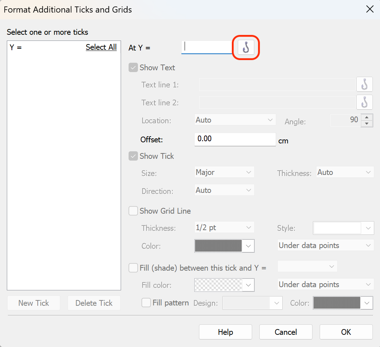The width and height of the screenshot is (380, 347).
Task: Enable the Fill pattern checkbox
Action: [146, 303]
